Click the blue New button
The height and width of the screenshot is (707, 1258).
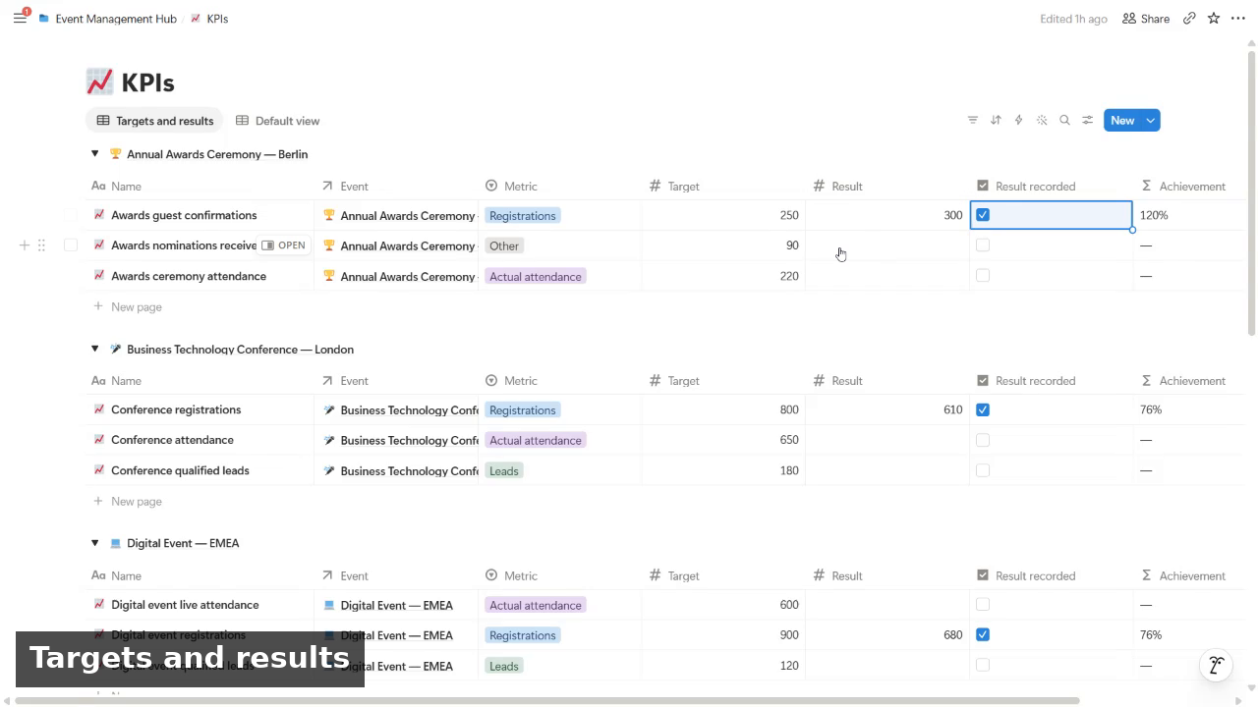tap(1122, 120)
